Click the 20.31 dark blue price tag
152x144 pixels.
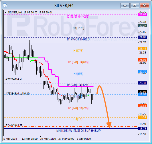point(143,83)
